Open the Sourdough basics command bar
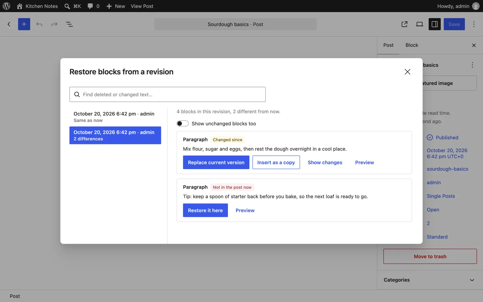 [235, 24]
